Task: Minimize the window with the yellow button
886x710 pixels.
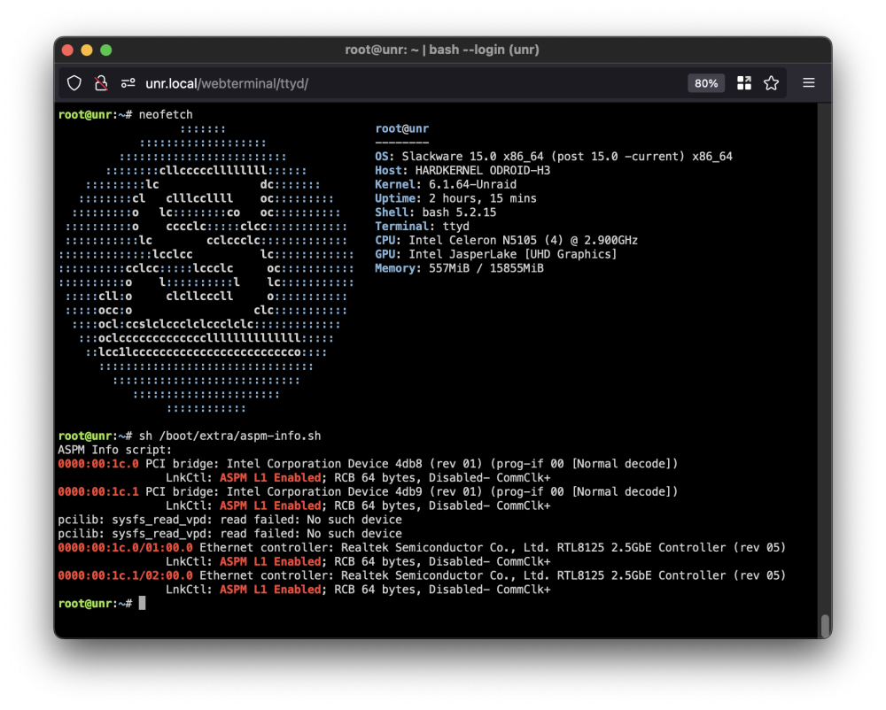Action: point(87,50)
